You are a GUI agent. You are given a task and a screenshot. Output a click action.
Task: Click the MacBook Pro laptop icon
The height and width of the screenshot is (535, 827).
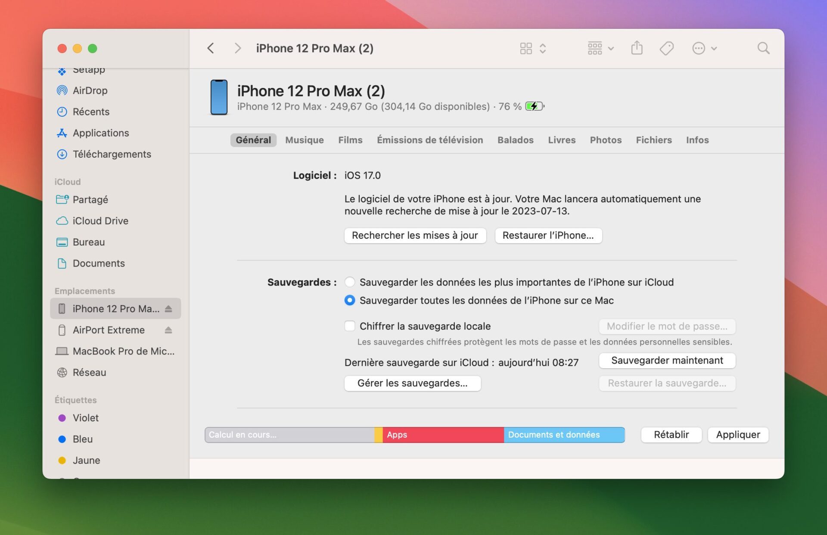62,351
